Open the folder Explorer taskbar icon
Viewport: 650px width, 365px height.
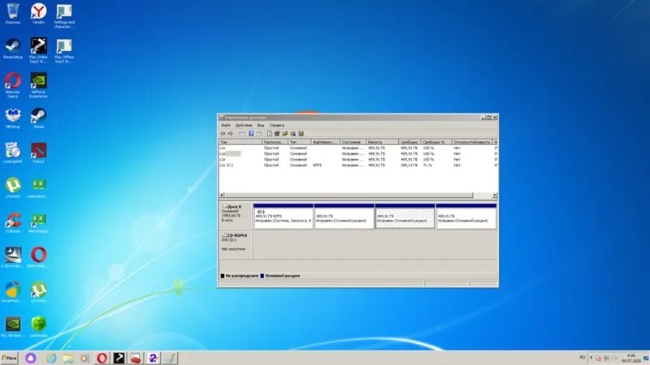point(68,358)
